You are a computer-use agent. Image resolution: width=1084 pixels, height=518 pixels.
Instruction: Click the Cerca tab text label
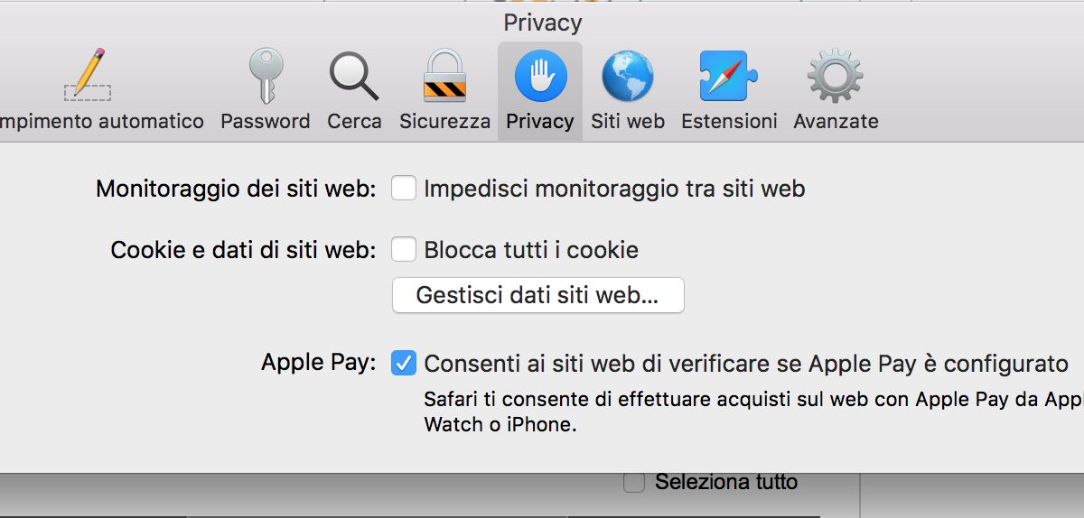[x=354, y=121]
